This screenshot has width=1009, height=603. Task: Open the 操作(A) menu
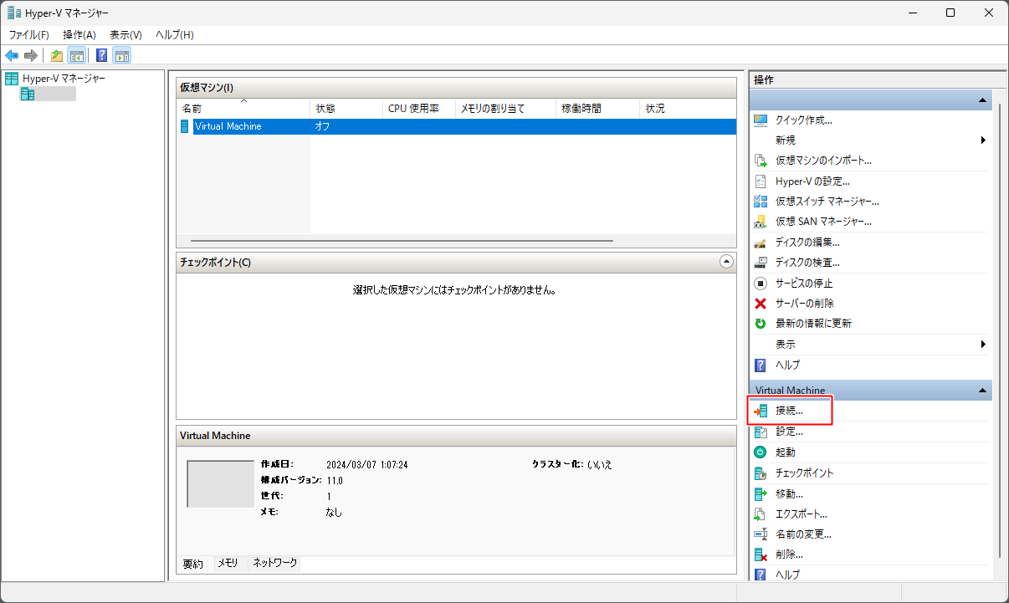79,34
